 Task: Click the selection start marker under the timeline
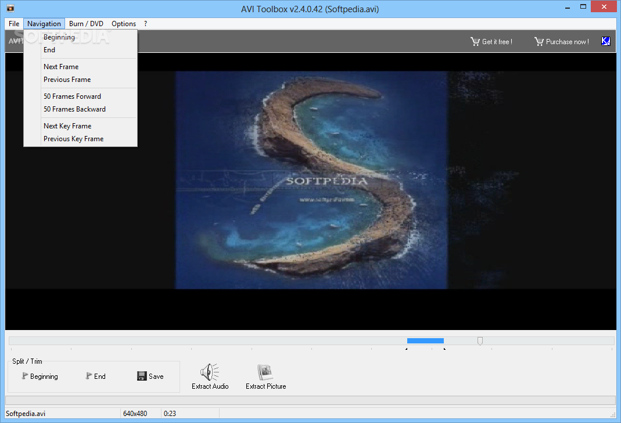coord(406,349)
